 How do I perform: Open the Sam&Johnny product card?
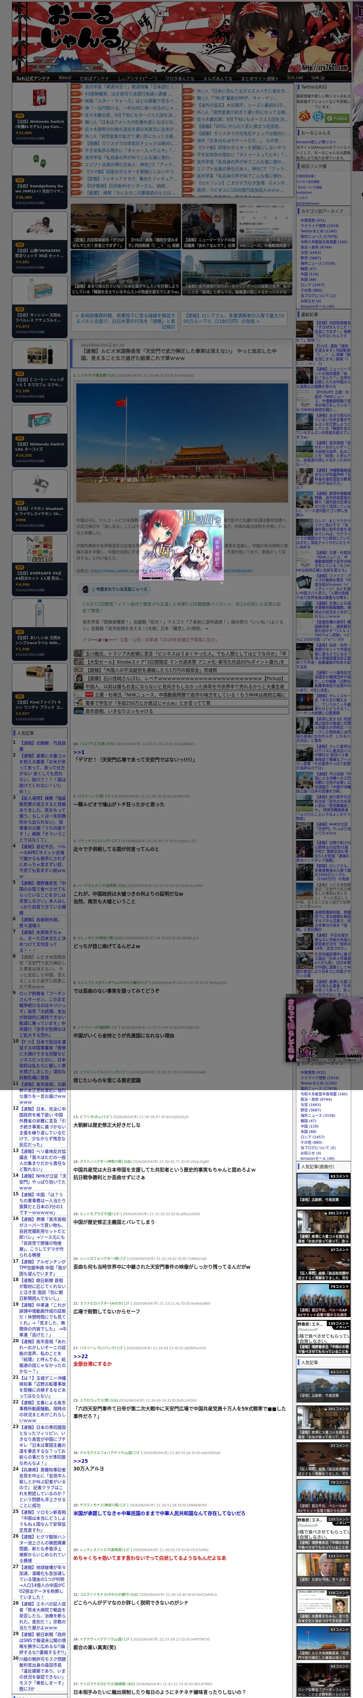coord(40,178)
